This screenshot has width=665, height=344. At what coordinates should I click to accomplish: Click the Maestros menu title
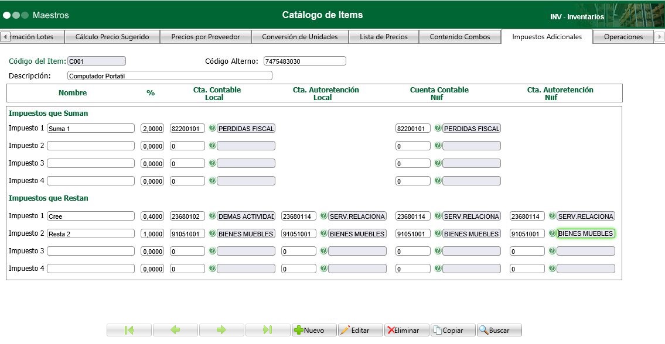click(51, 15)
